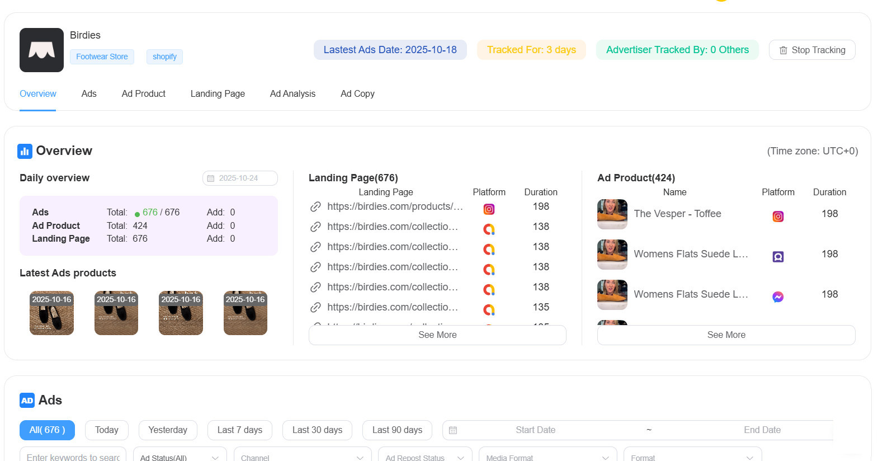Filter ads by Last 30 days
The width and height of the screenshot is (878, 461).
[x=317, y=430]
